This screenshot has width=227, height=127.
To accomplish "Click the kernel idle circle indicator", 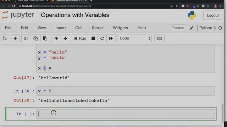I will point(220,28).
